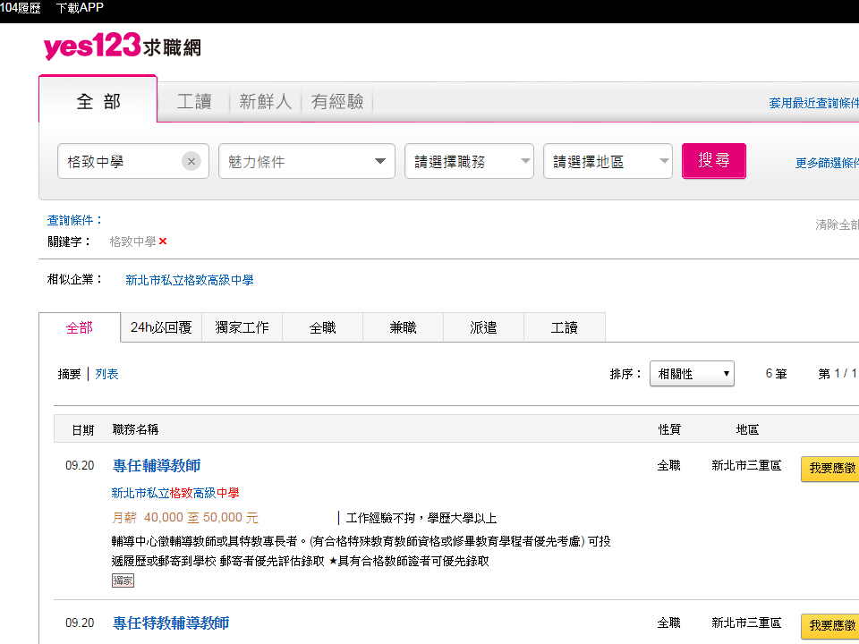Viewport: 859px width, 644px height.
Task: Click the 獨家 badge under the first job
Action: coord(123,580)
